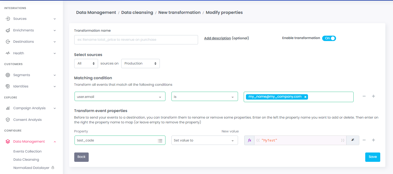Viewport: 393px width, 174px height.
Task: Focus the Transformation name input field
Action: point(136,40)
